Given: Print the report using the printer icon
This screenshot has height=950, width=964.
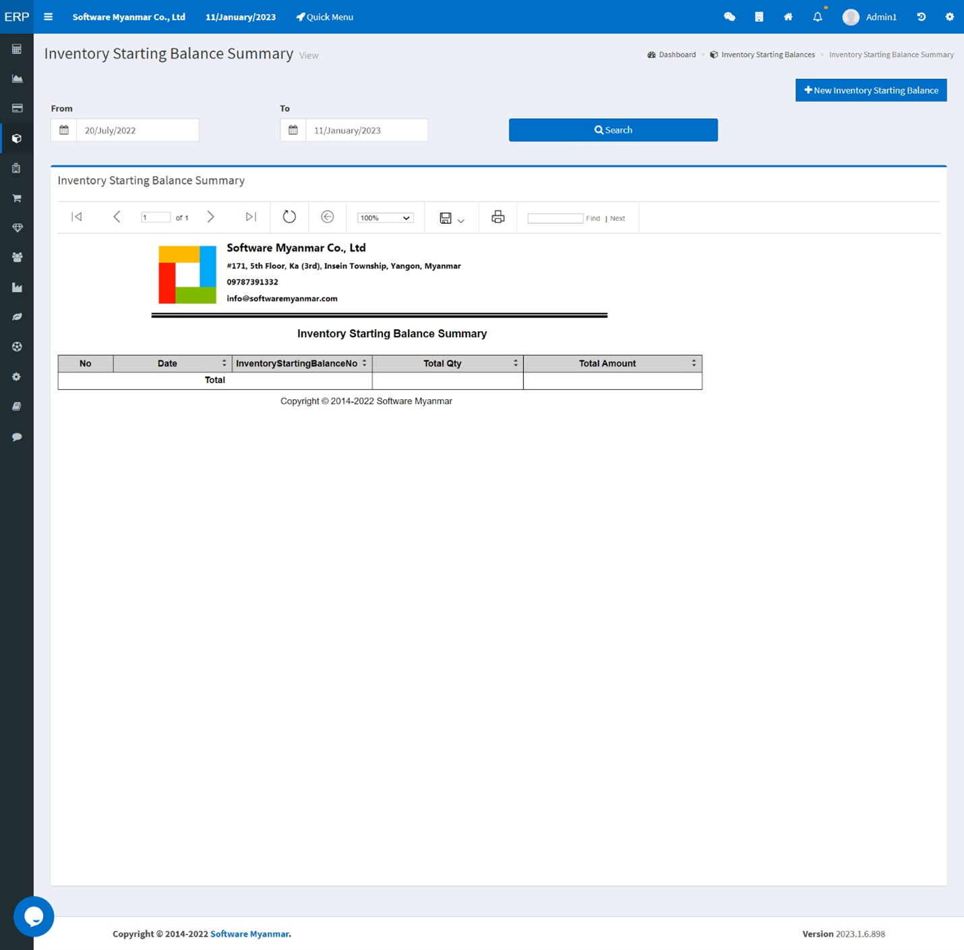Looking at the screenshot, I should point(498,216).
